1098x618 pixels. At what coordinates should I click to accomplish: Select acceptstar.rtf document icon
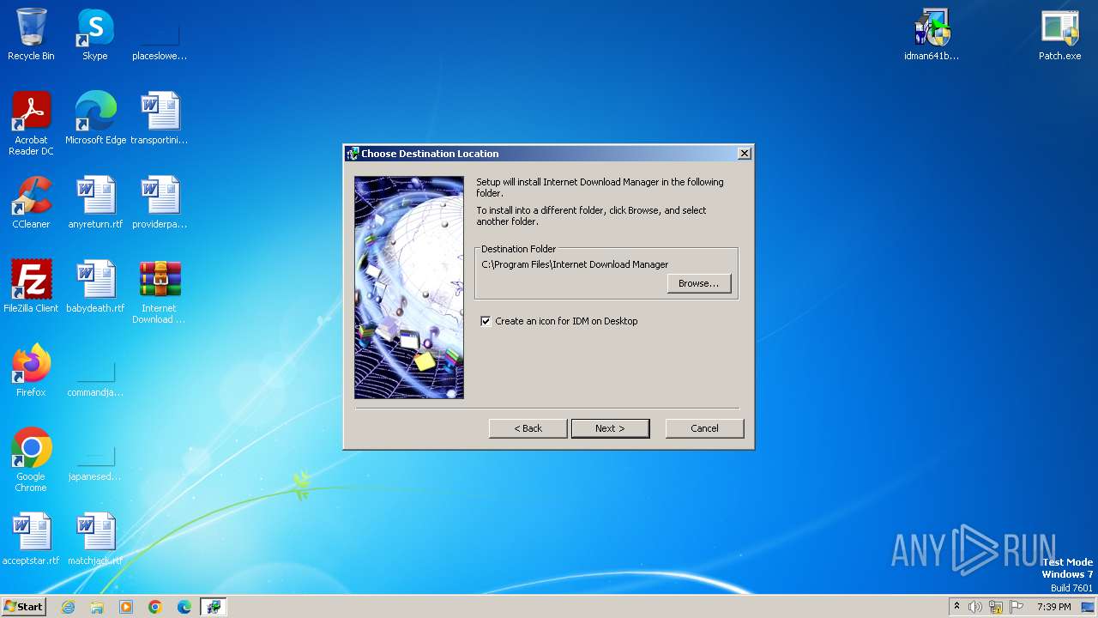click(x=31, y=539)
